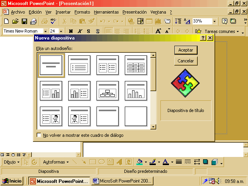Click the Paste clipboard icon
Viewport: 248px width, 186px height.
(82, 21)
